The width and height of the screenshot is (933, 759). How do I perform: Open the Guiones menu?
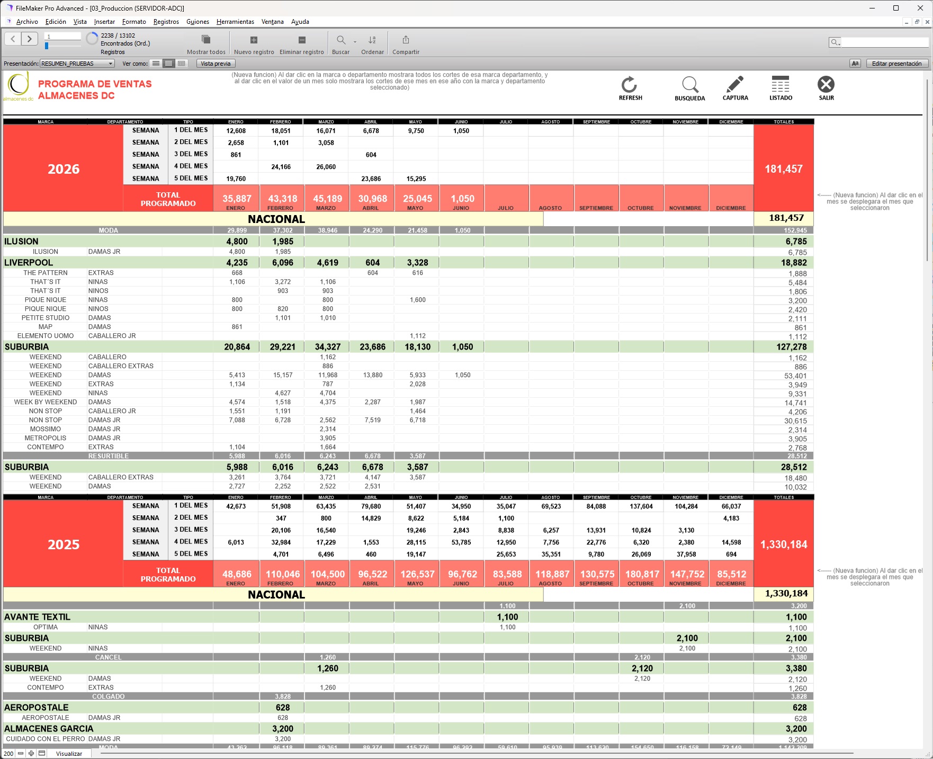point(198,22)
